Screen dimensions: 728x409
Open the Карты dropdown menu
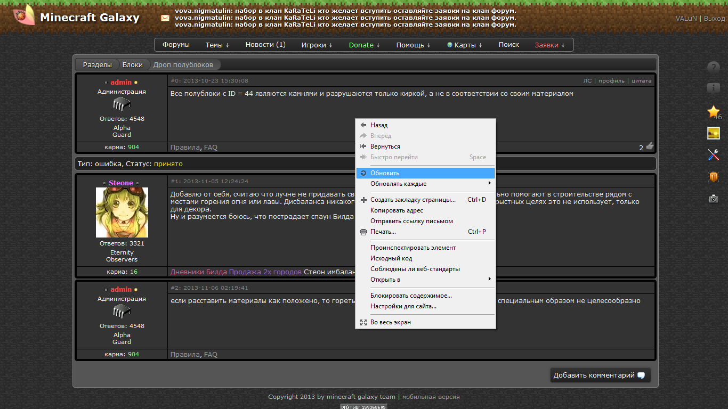click(x=465, y=45)
